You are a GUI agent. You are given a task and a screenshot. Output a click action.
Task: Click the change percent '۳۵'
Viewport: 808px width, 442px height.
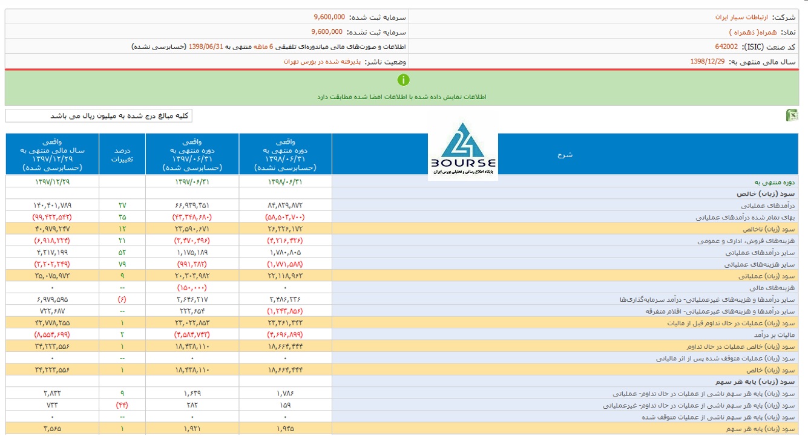(122, 217)
